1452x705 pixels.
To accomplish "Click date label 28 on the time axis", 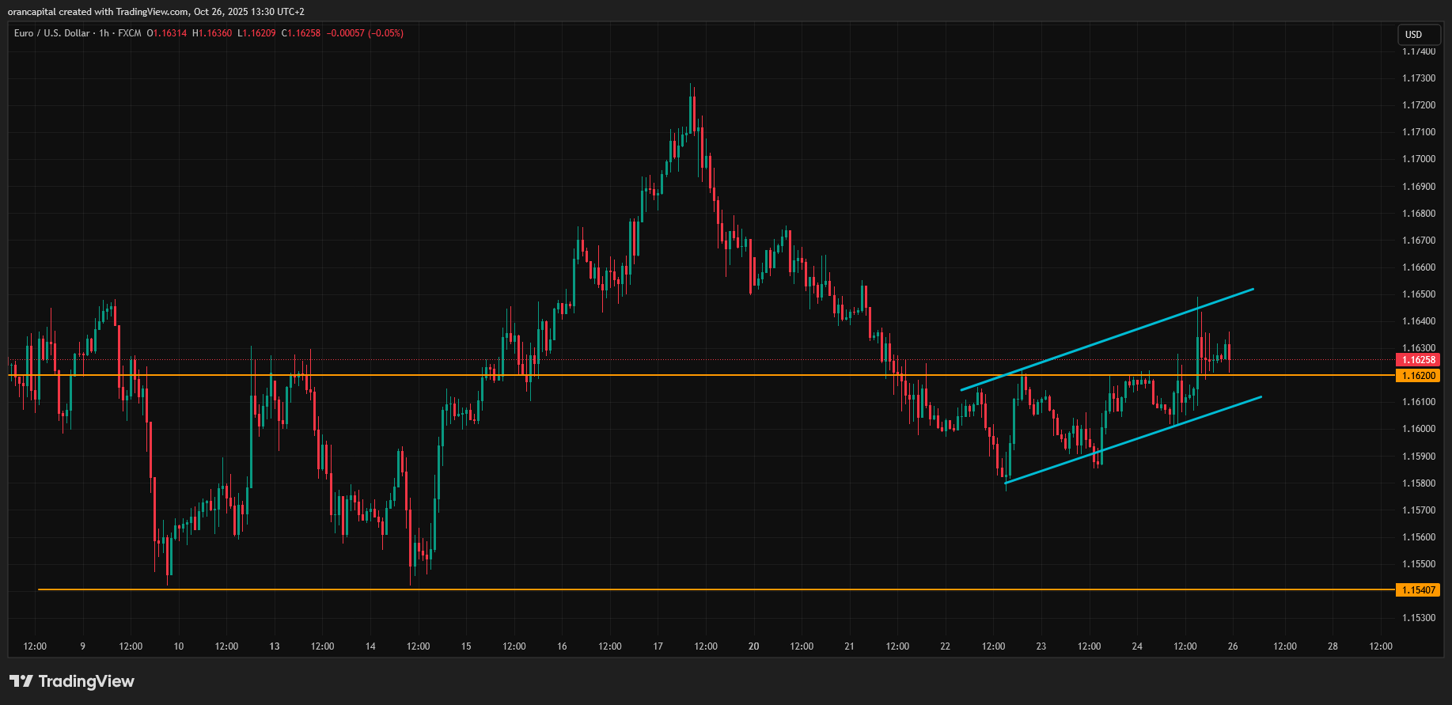I will (x=1333, y=646).
